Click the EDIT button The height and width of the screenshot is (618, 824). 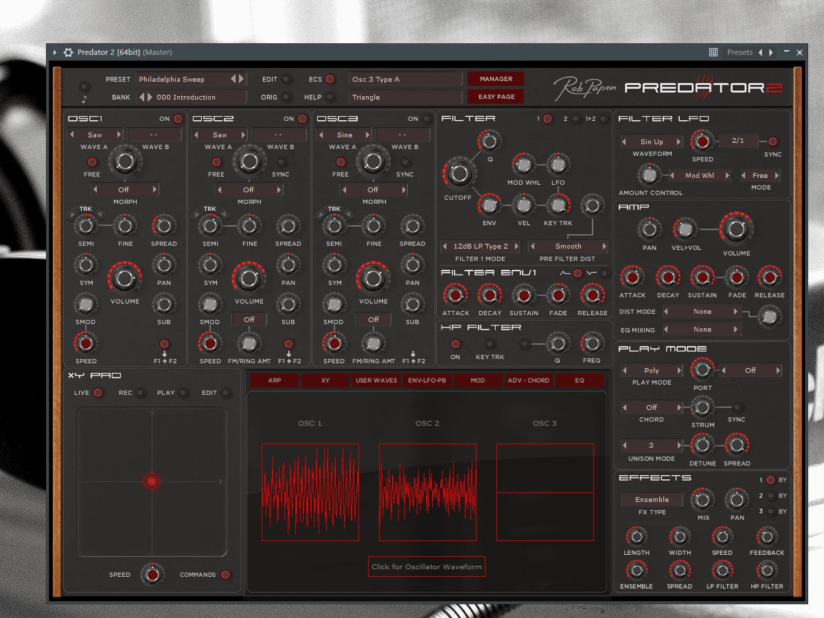286,79
